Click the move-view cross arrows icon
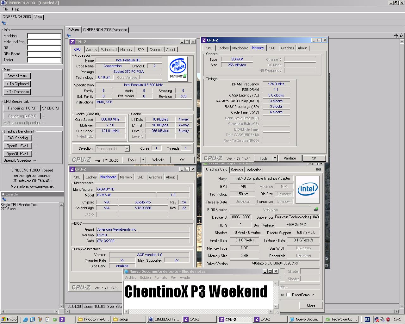Screen dimensions: 405x324 click(x=396, y=35)
